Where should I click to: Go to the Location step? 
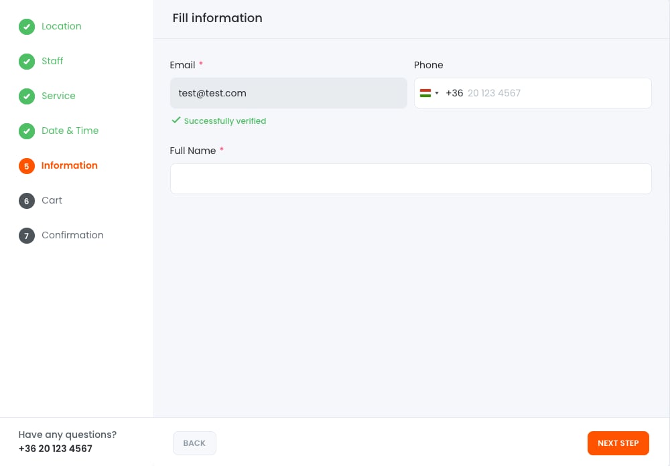click(x=61, y=26)
